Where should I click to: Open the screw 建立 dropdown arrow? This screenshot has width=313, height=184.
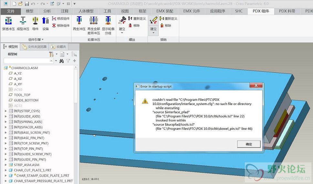(x=122, y=33)
